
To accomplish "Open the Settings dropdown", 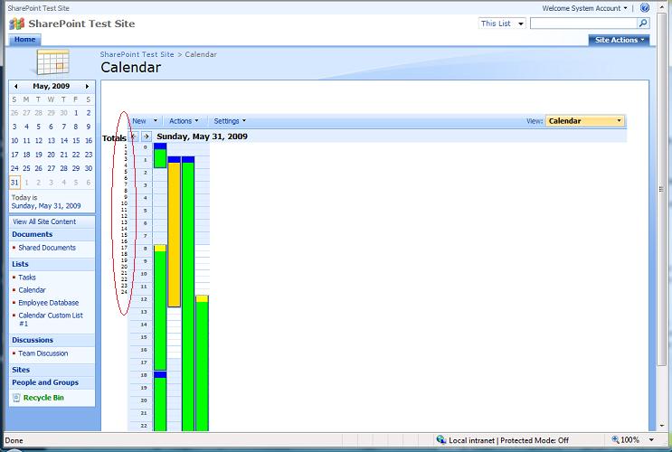I will point(230,121).
